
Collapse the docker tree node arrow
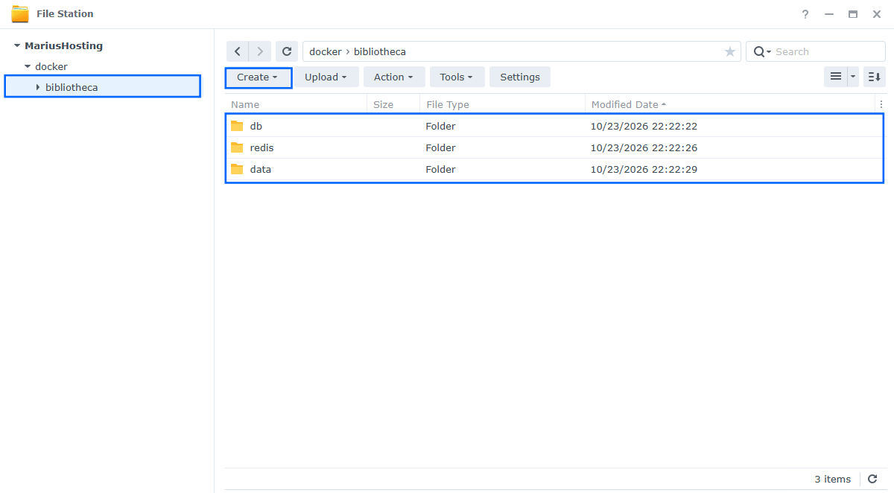point(28,67)
